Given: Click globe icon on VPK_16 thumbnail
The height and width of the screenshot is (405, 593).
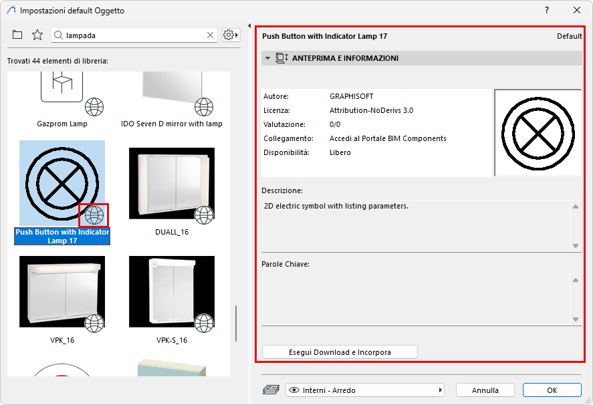Looking at the screenshot, I should click(94, 323).
